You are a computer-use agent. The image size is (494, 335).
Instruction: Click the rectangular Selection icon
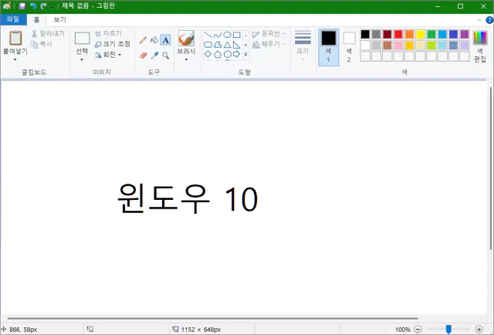83,38
